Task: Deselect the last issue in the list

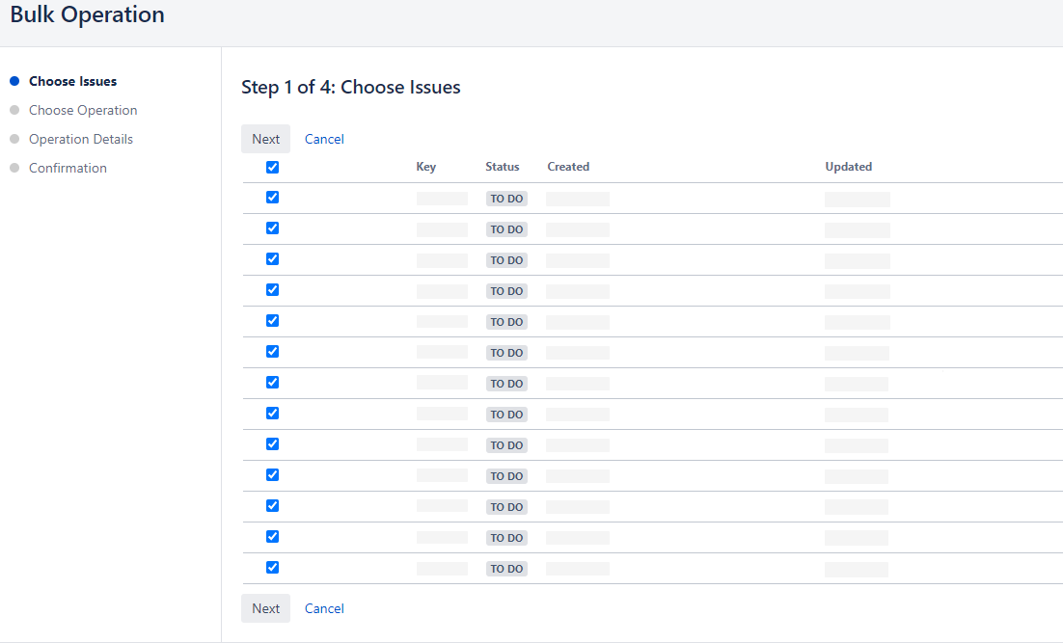Action: point(272,568)
